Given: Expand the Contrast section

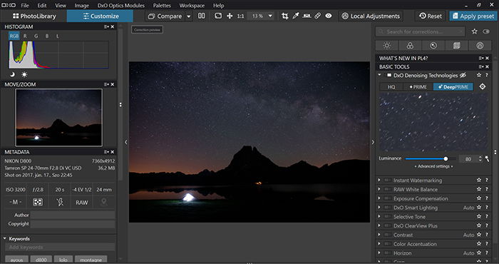Looking at the screenshot, I should (379, 235).
